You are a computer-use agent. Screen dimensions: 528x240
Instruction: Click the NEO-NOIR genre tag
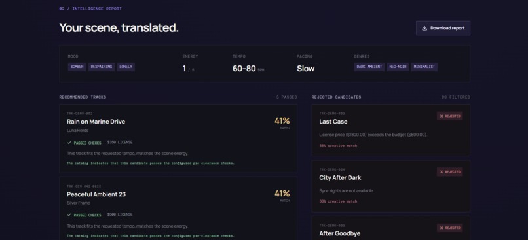tap(398, 67)
